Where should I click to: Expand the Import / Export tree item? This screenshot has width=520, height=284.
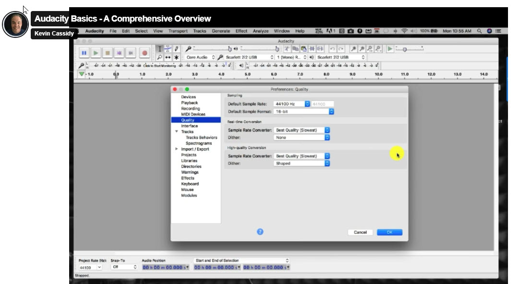tap(177, 149)
